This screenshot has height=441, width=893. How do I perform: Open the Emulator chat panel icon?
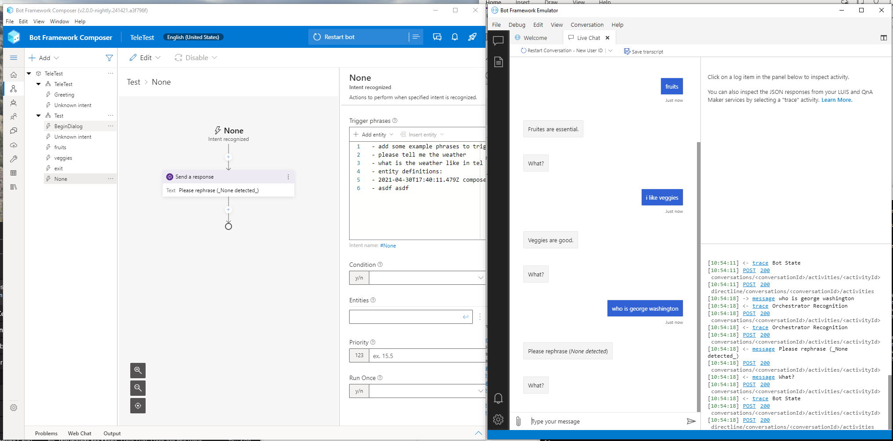click(x=499, y=41)
